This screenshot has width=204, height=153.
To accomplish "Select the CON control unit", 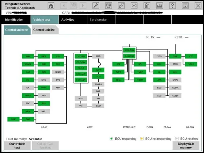I will (58, 64).
